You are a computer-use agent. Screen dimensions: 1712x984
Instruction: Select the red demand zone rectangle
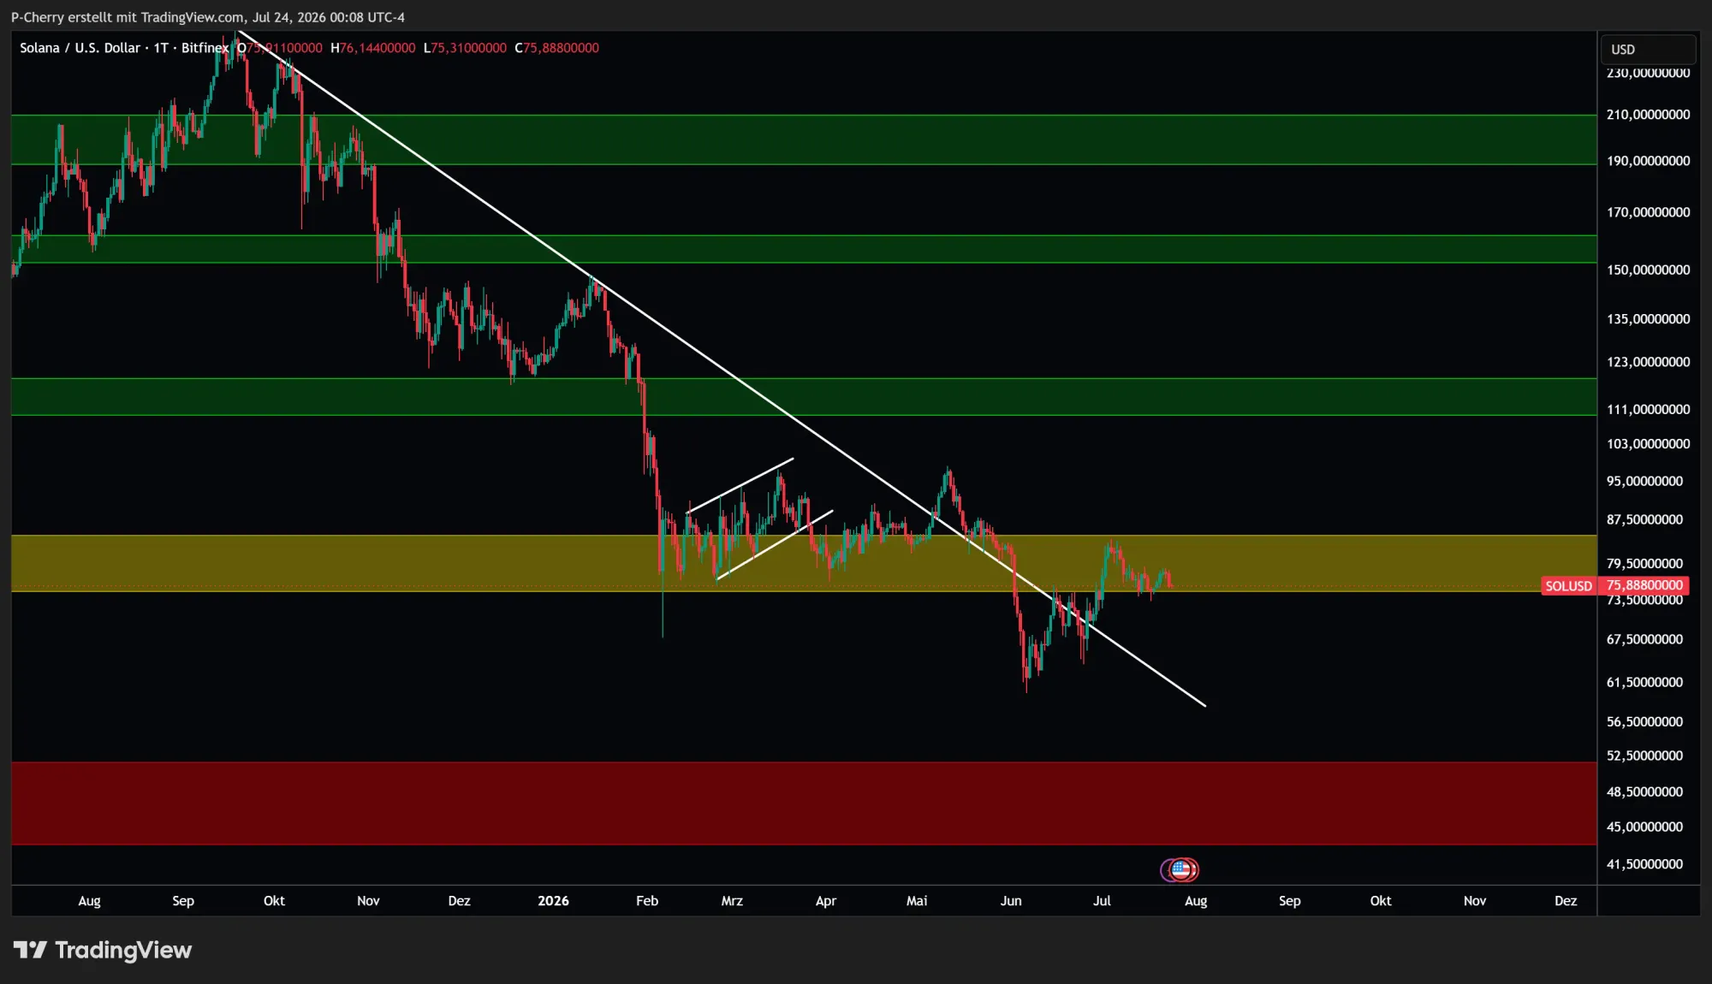click(x=804, y=803)
